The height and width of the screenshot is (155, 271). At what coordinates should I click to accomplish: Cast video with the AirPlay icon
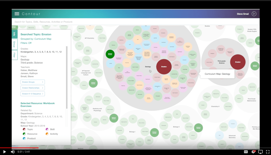click(260, 152)
